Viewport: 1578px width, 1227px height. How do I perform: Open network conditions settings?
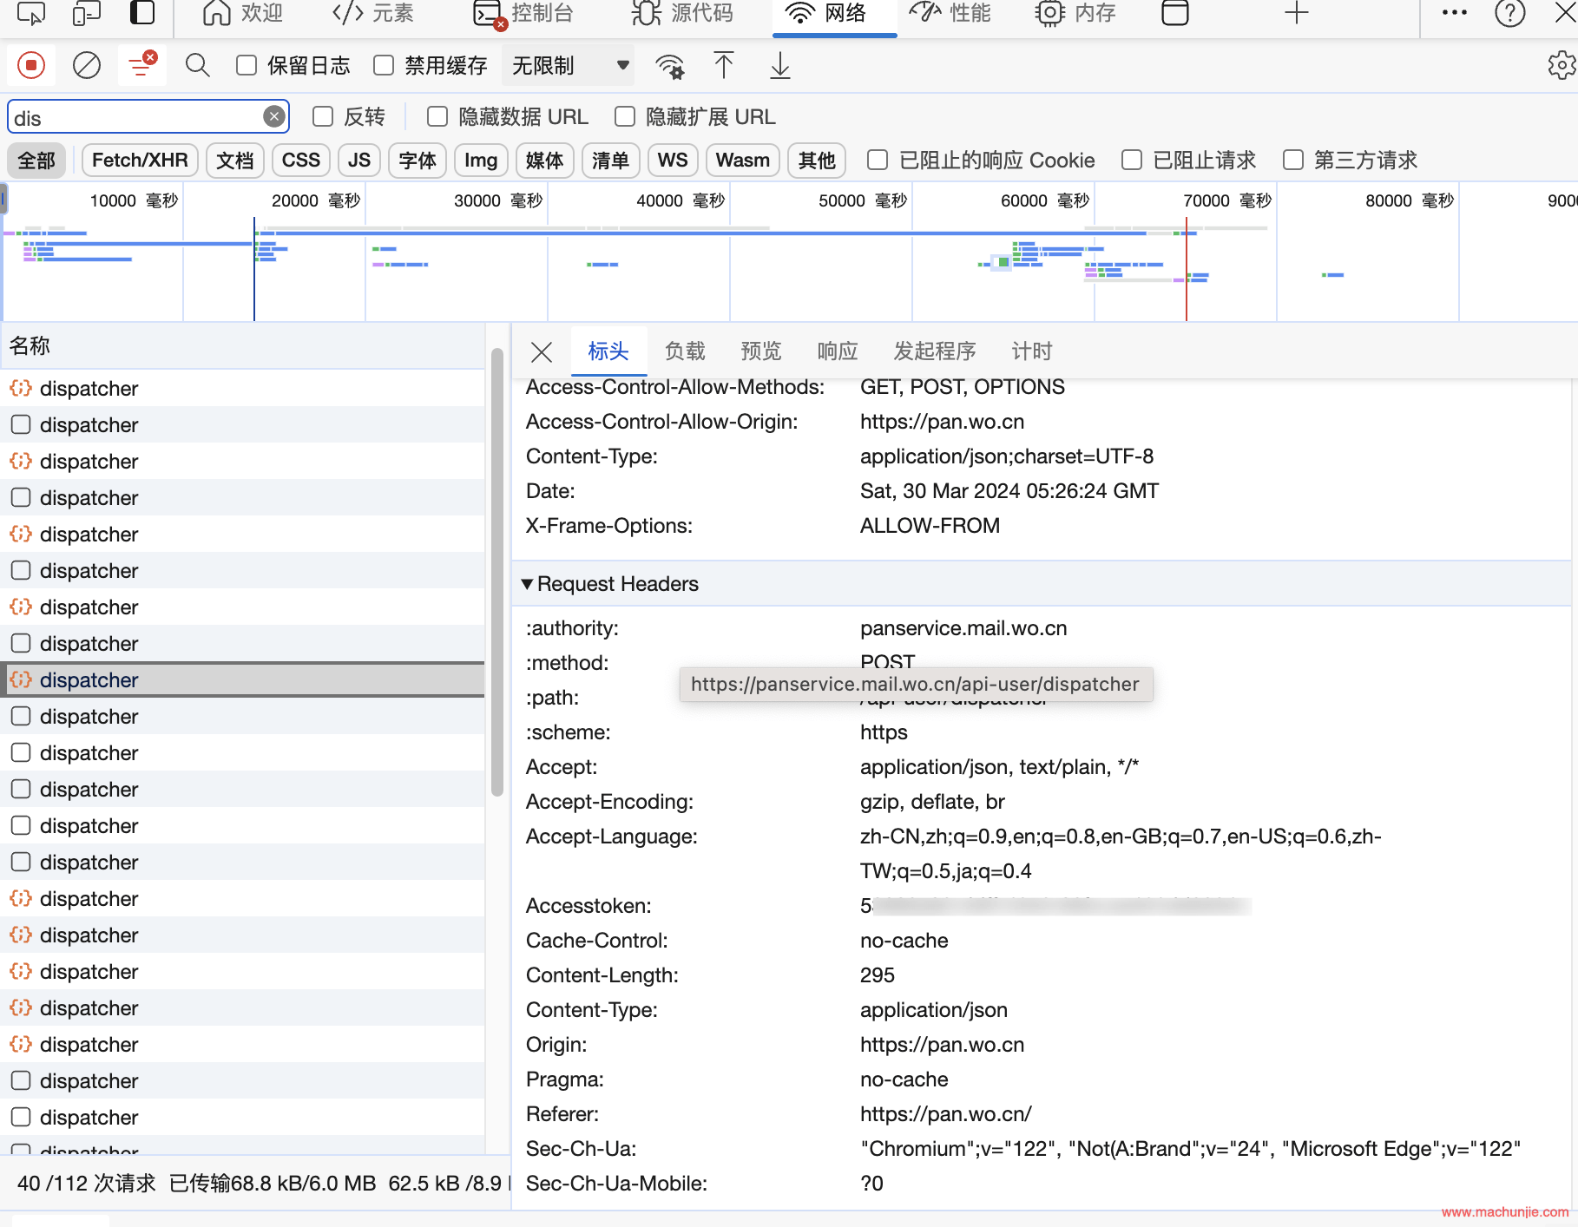point(669,66)
